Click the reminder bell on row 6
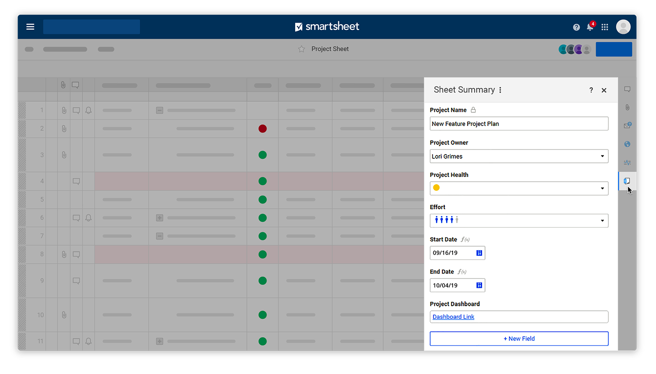 coord(89,218)
